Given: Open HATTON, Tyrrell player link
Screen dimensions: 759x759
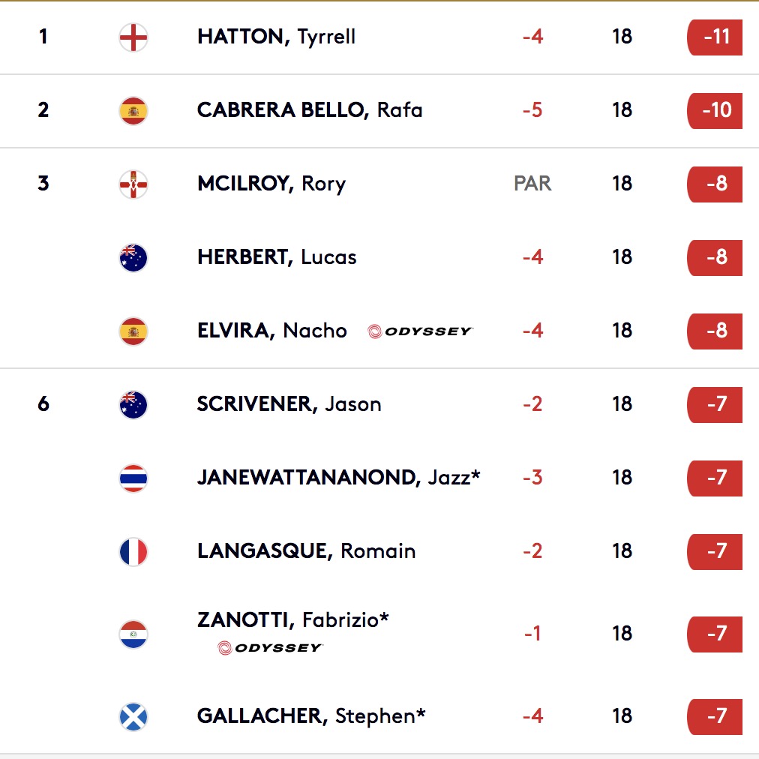Looking at the screenshot, I should pos(277,37).
